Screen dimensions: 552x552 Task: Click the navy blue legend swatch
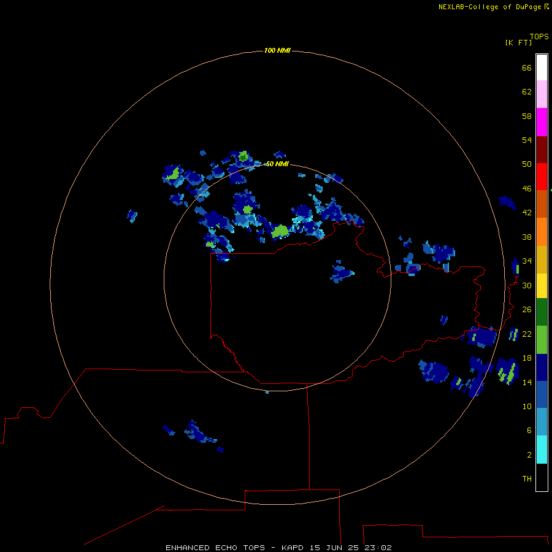tap(542, 367)
